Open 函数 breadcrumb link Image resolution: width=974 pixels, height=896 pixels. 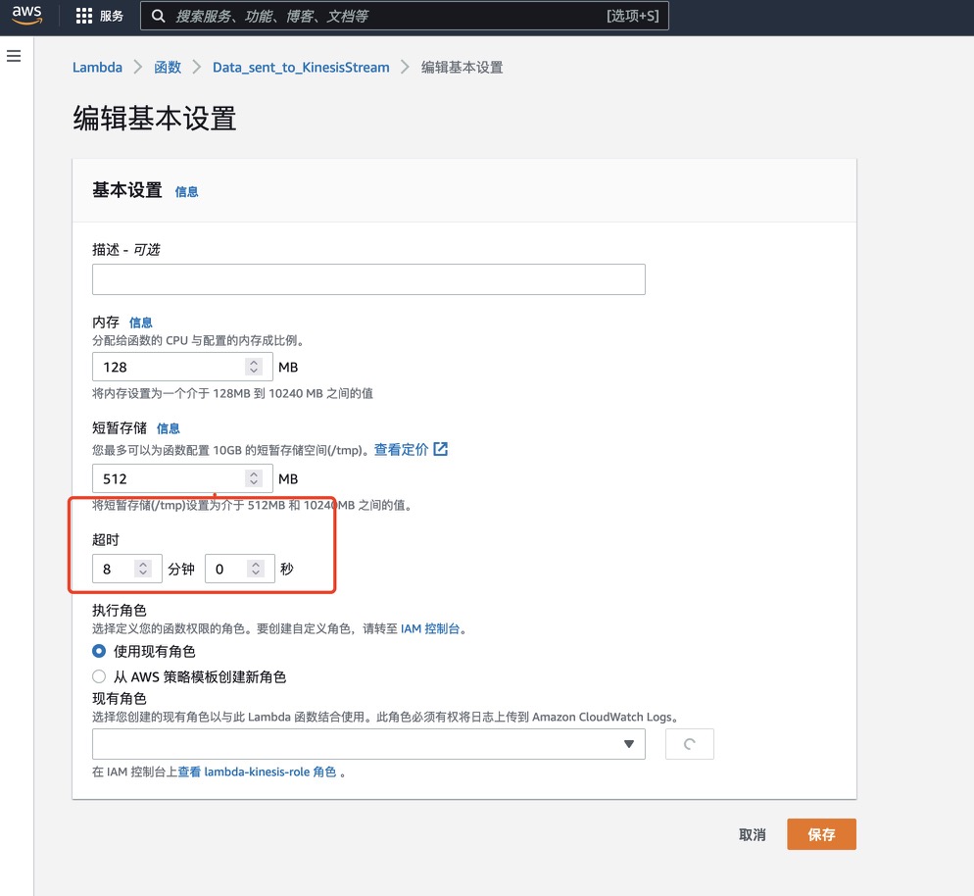[168, 68]
